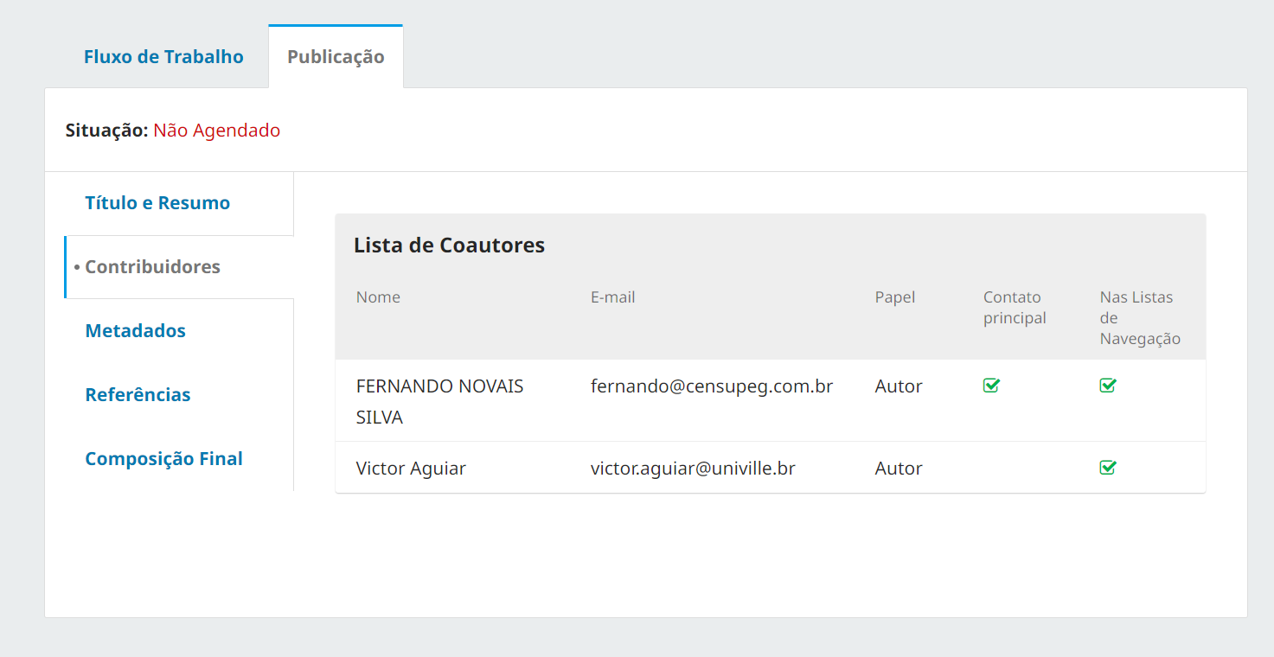Click the Papel column header
This screenshot has width=1274, height=657.
pyautogui.click(x=895, y=297)
